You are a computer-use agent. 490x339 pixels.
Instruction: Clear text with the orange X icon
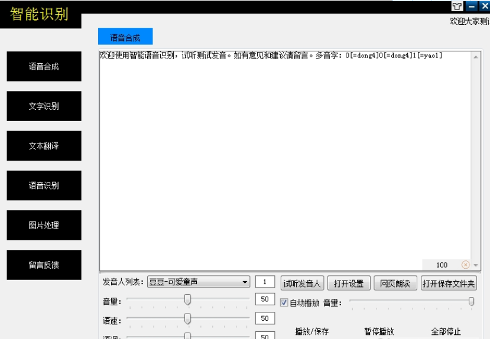465,265
